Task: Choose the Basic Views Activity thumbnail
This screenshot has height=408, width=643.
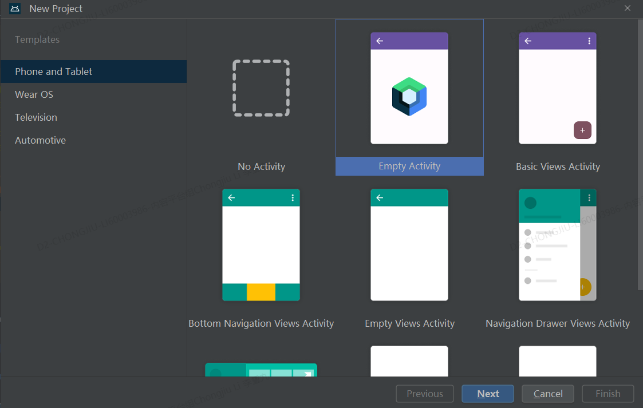Action: tap(558, 88)
